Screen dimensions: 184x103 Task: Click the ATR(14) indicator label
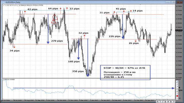click(9, 80)
